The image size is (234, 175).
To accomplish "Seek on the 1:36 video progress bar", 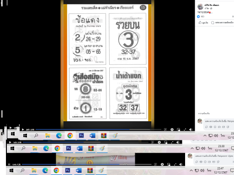I will 86,164.
